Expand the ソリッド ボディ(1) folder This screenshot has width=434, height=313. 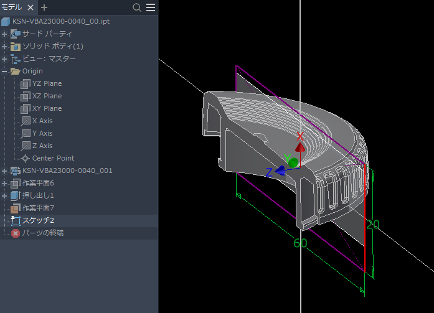coord(5,46)
